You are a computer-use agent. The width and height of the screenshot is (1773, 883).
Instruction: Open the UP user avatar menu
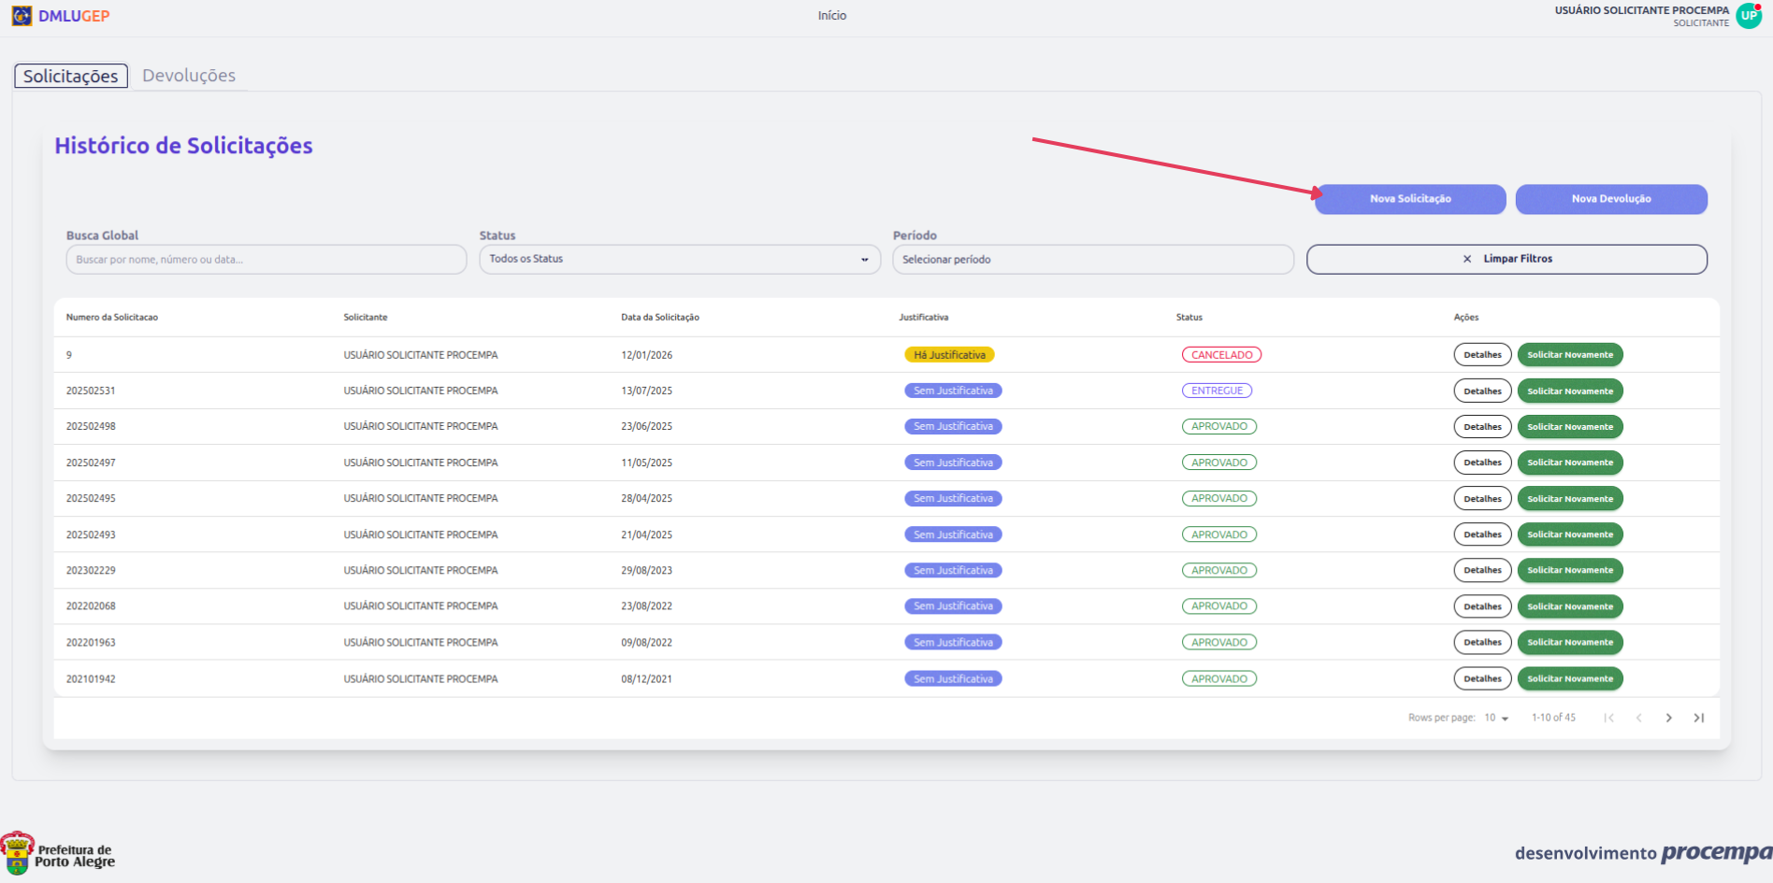[1749, 16]
